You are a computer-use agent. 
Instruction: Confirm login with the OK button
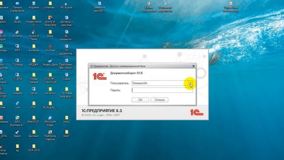(x=140, y=100)
